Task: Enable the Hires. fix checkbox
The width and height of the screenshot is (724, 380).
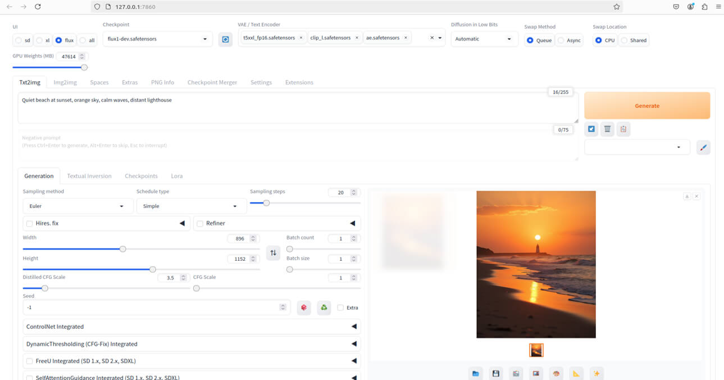Action: pos(29,224)
